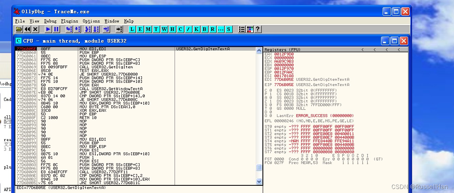The height and width of the screenshot is (193, 454).
Task: Open appearance colors grid icon
Action: [x=250, y=29]
